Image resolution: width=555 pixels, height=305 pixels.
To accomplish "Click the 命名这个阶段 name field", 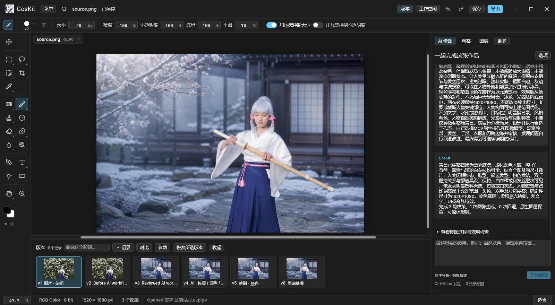I will tap(87, 247).
